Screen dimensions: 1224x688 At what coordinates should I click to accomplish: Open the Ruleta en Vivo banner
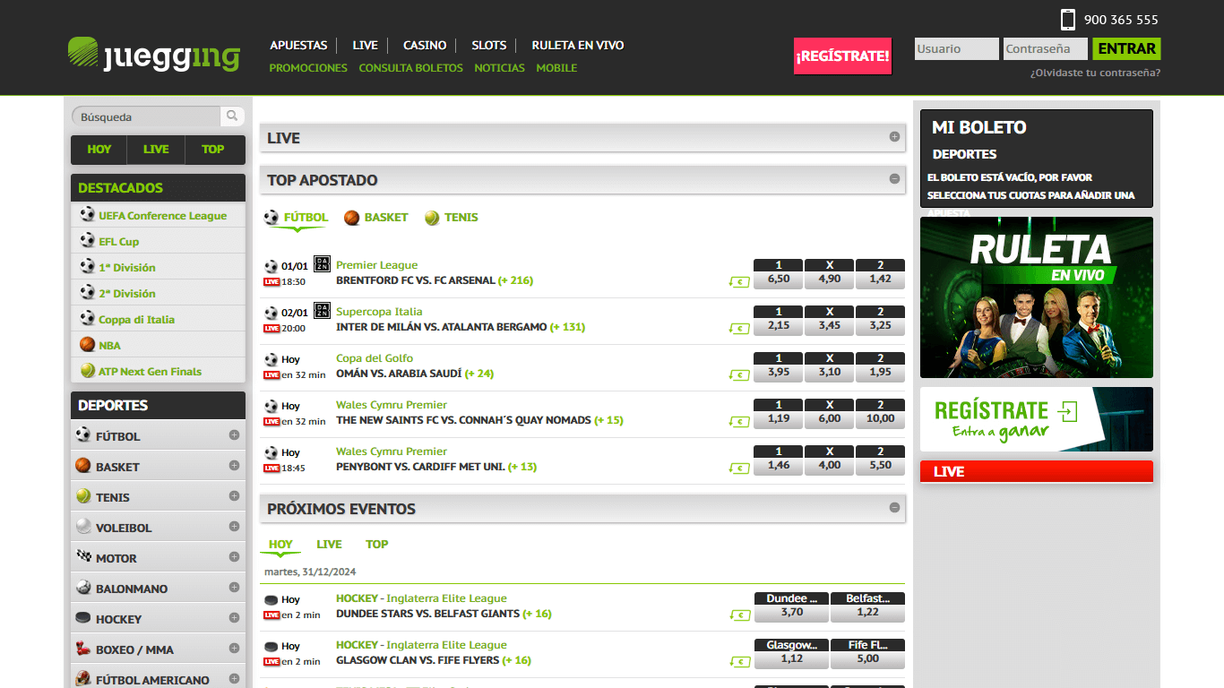point(1037,297)
